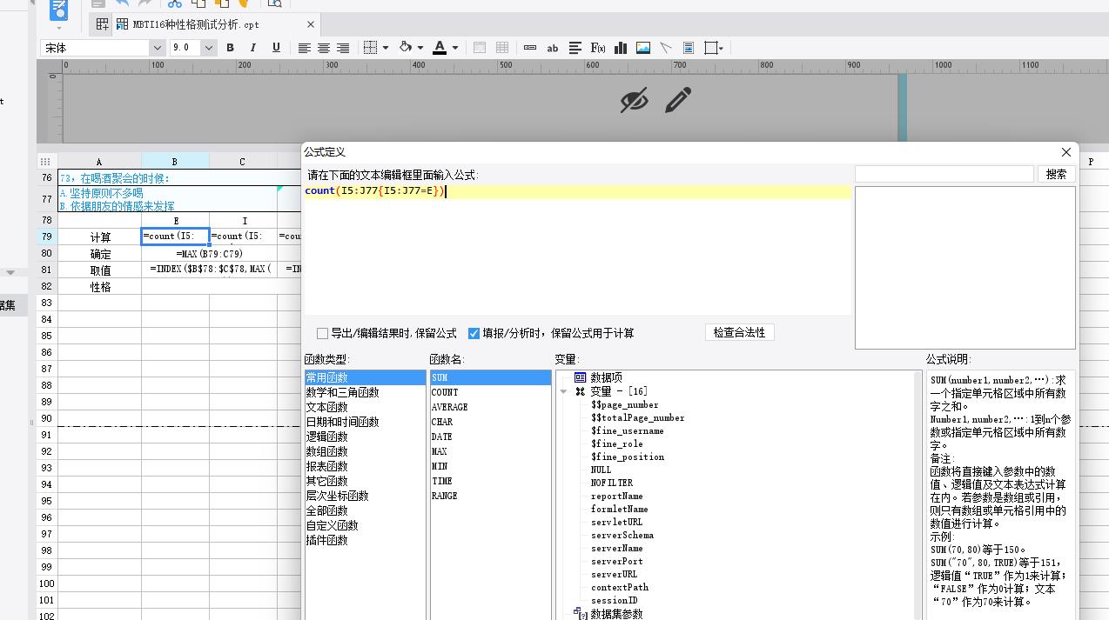Open the floating element dropdown arrow

pyautogui.click(x=721, y=48)
